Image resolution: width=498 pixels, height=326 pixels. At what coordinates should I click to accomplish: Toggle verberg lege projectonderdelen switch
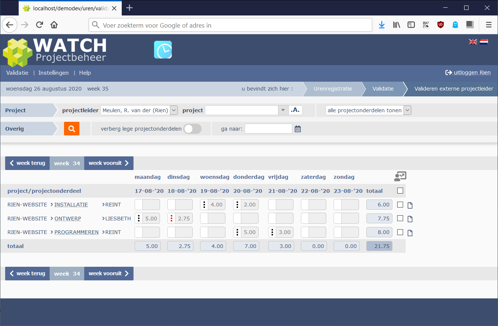(x=192, y=129)
